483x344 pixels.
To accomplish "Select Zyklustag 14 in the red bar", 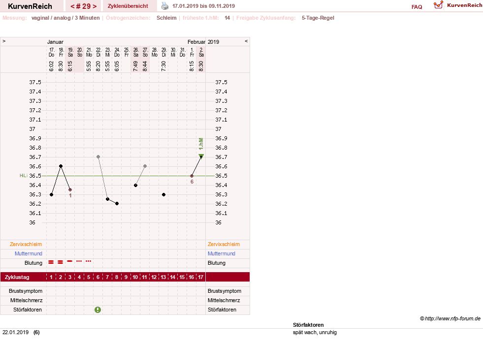I will (172, 277).
